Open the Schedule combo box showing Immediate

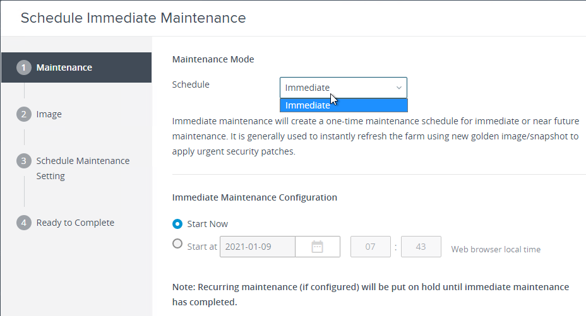(344, 88)
